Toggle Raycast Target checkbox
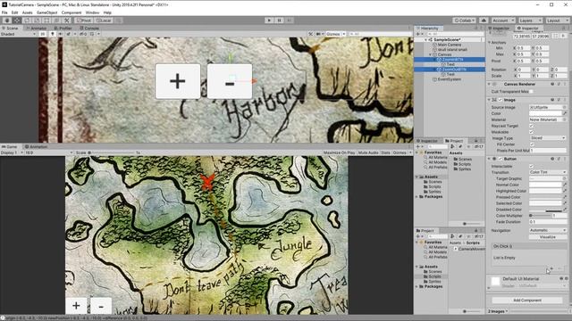Screen dimensions: 572x321 click(531, 126)
